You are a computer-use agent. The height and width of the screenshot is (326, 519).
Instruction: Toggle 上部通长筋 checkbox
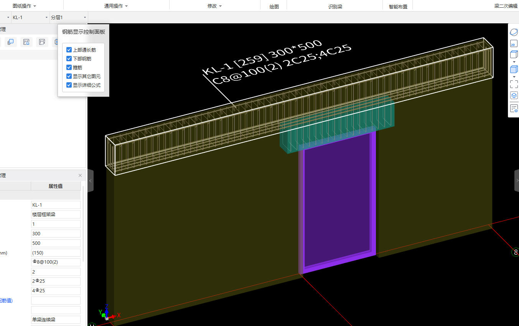[x=69, y=50]
